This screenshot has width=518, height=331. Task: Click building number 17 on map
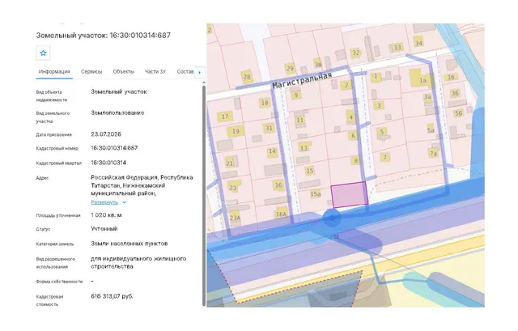pos(225,117)
